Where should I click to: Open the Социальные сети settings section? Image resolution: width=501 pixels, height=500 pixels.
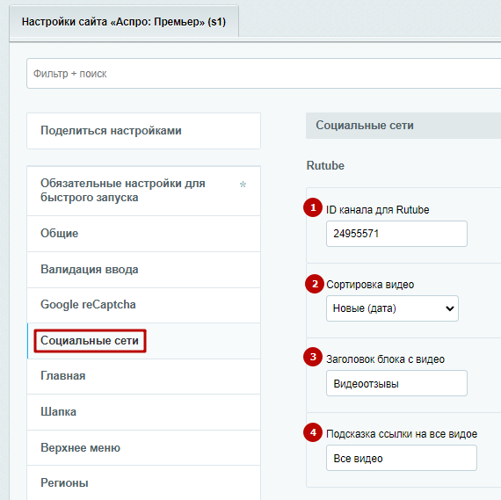coord(144,341)
